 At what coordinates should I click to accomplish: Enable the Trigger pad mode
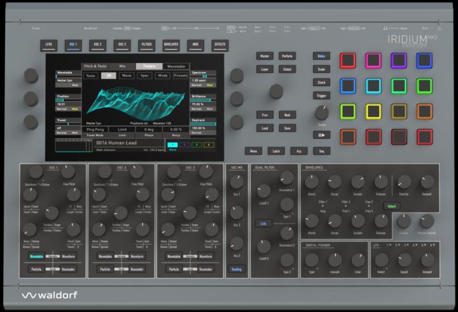tap(321, 96)
